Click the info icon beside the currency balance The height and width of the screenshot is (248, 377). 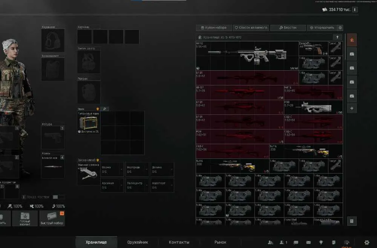pos(355,10)
